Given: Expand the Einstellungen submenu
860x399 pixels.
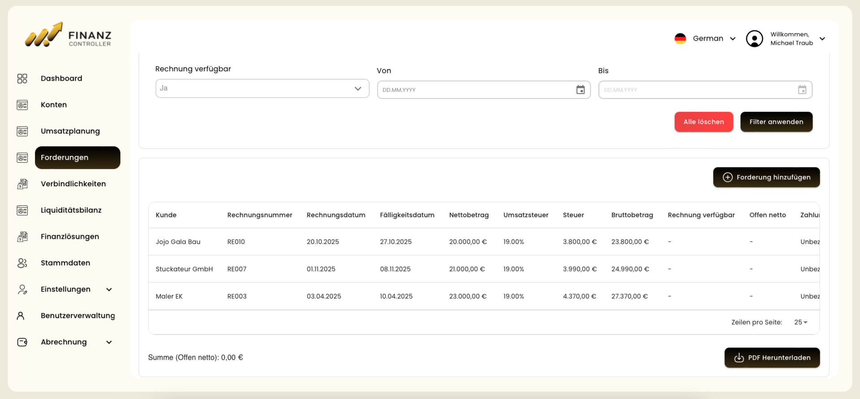Looking at the screenshot, I should click(x=109, y=289).
